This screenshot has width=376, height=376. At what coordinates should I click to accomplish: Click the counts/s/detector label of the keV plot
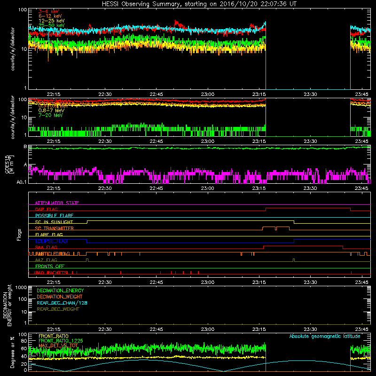pos(13,49)
